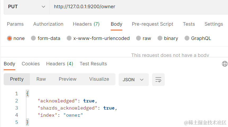View response Headers (4) tab

(60, 64)
